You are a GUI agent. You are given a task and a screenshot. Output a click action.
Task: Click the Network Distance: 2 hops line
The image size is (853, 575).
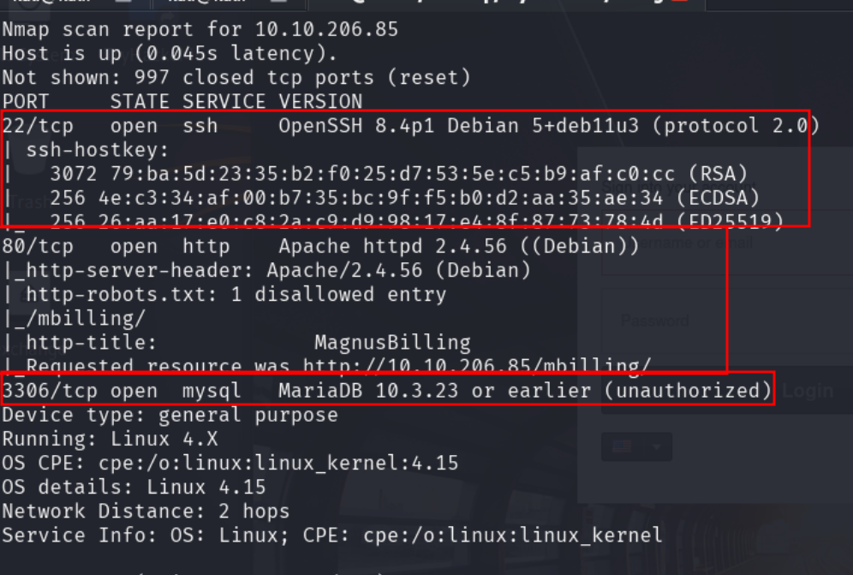click(x=146, y=511)
